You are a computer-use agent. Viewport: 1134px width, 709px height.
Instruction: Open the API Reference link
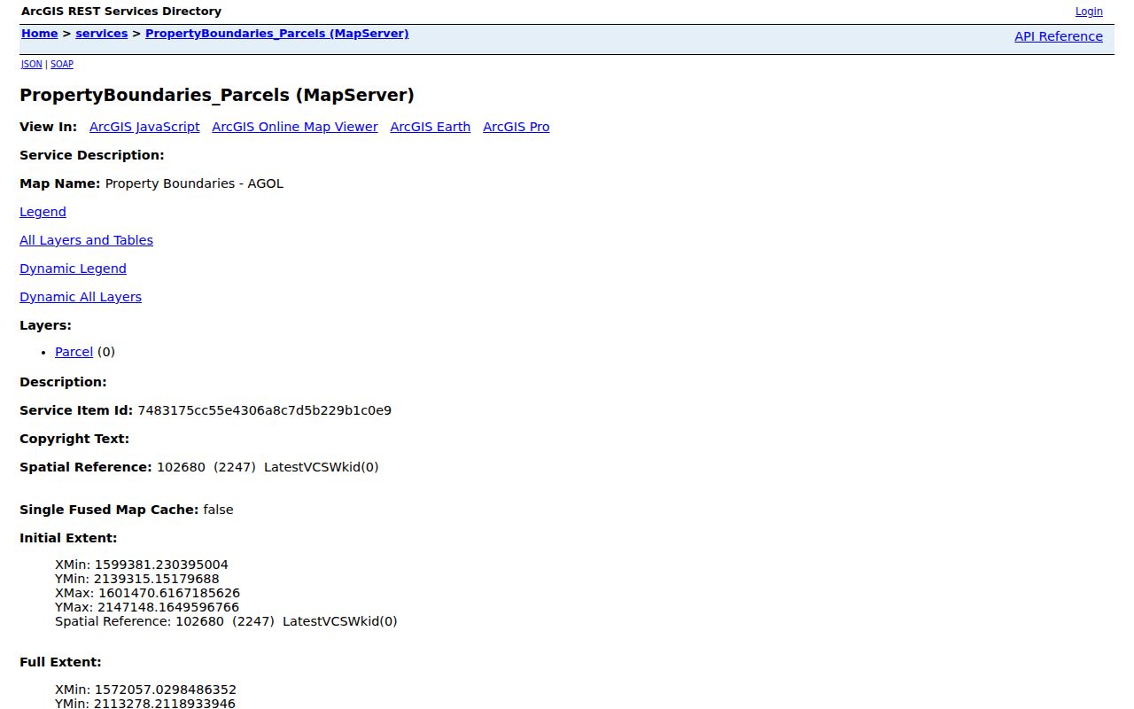point(1059,36)
